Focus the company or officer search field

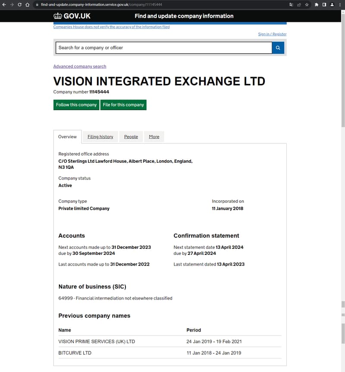click(164, 48)
